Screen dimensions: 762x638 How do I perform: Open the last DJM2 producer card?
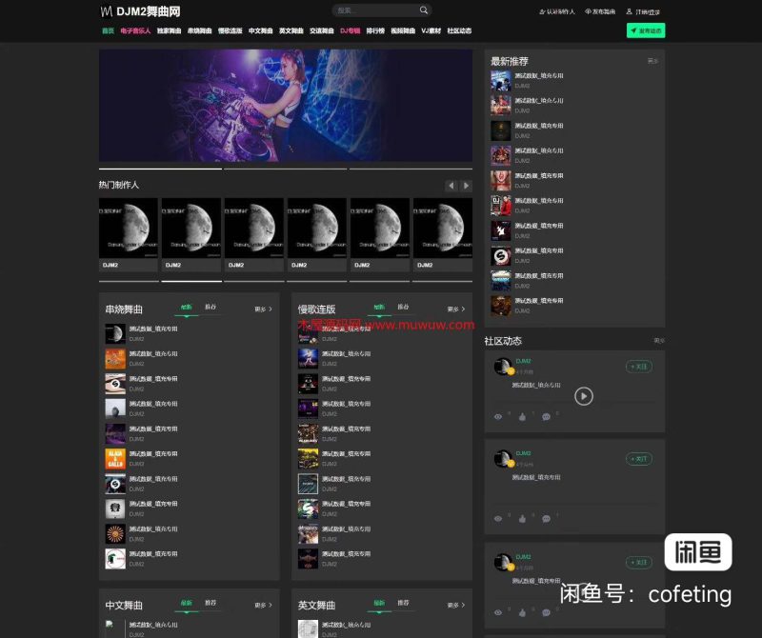[x=443, y=234]
